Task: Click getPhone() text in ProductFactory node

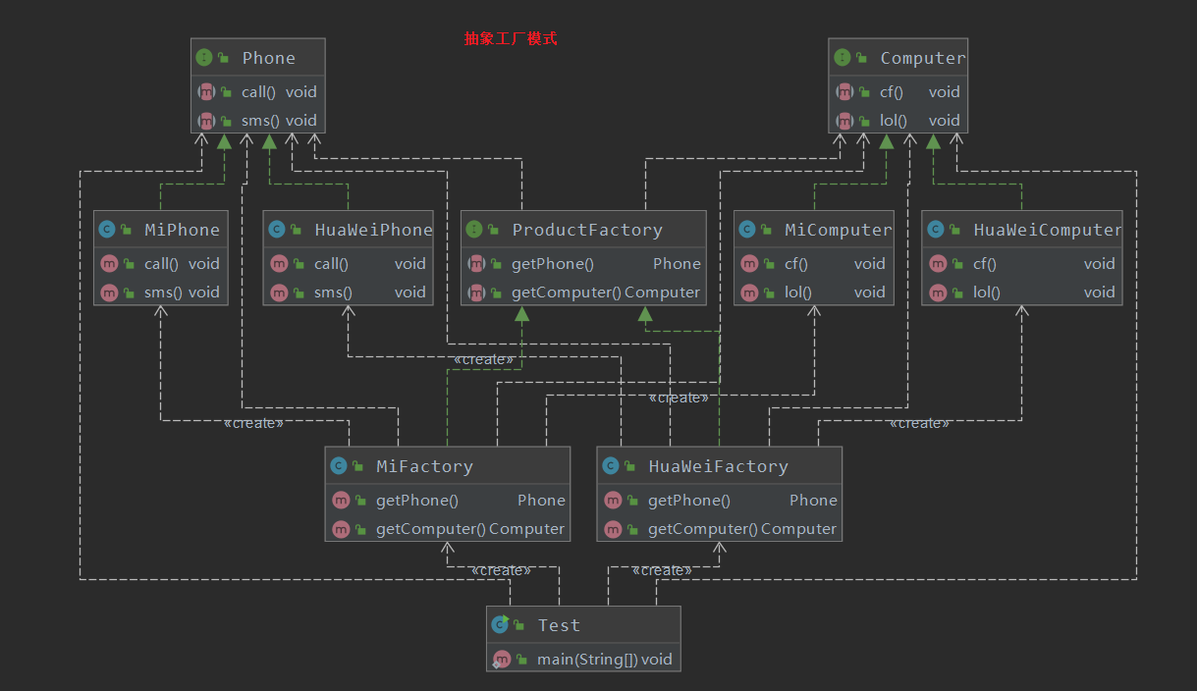Action: (553, 263)
